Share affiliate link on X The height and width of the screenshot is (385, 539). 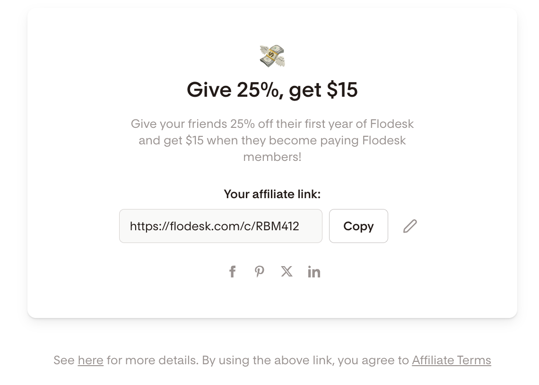pyautogui.click(x=287, y=271)
